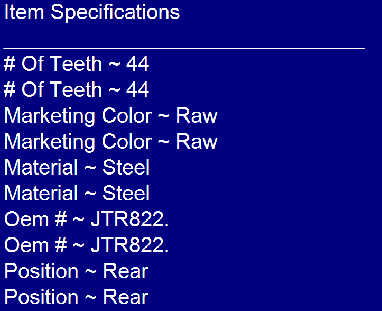This screenshot has width=382, height=311.
Task: Select the last 'Position ~ Rear' line
Action: (76, 297)
